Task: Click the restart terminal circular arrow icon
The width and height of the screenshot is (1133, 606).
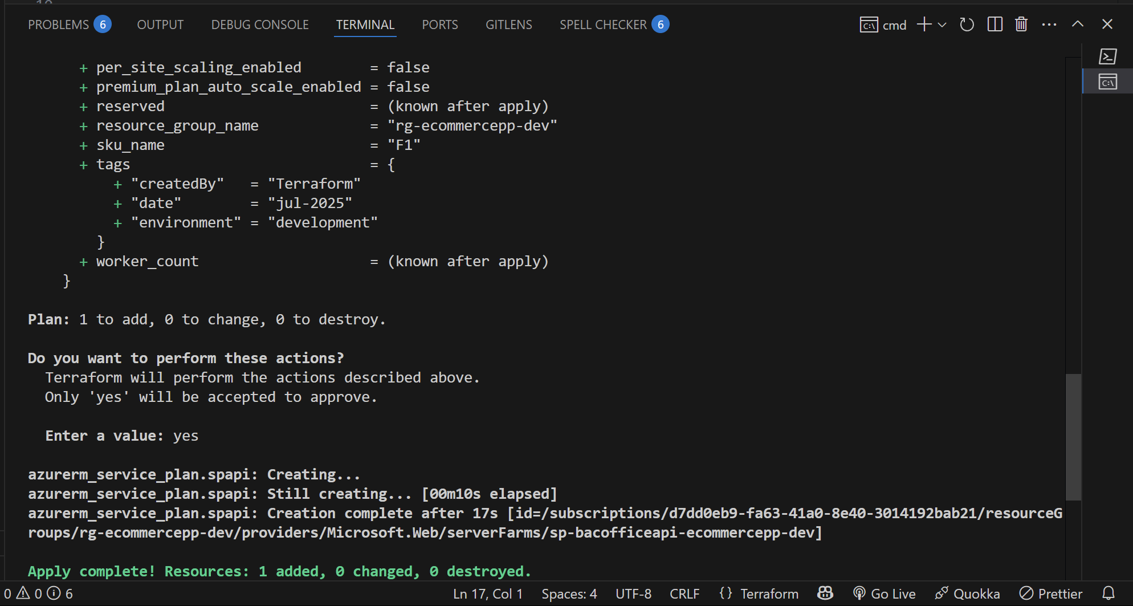Action: 967,25
